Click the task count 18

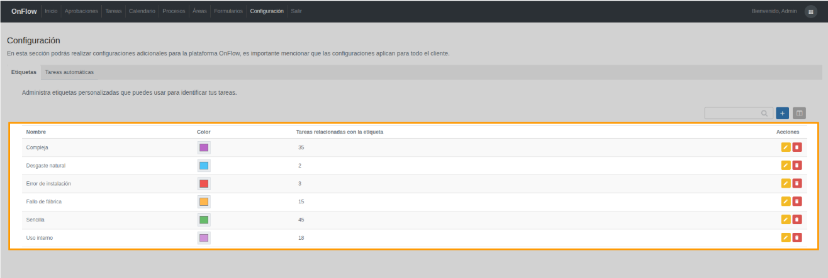[301, 238]
